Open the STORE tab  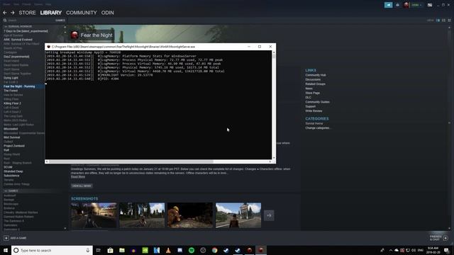click(27, 13)
